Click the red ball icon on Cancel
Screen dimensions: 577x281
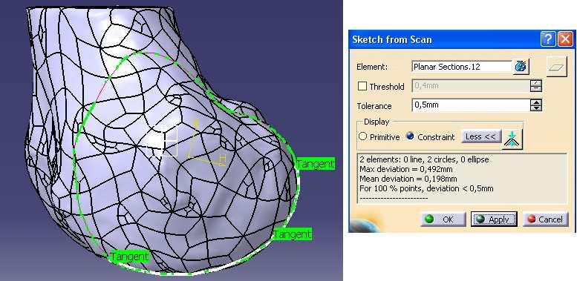click(531, 219)
